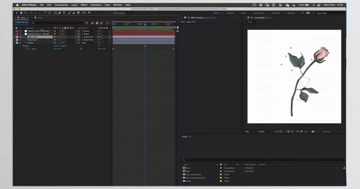This screenshot has width=360, height=189.
Task: Open the (Half) resolution dropdown
Action: tap(265, 131)
